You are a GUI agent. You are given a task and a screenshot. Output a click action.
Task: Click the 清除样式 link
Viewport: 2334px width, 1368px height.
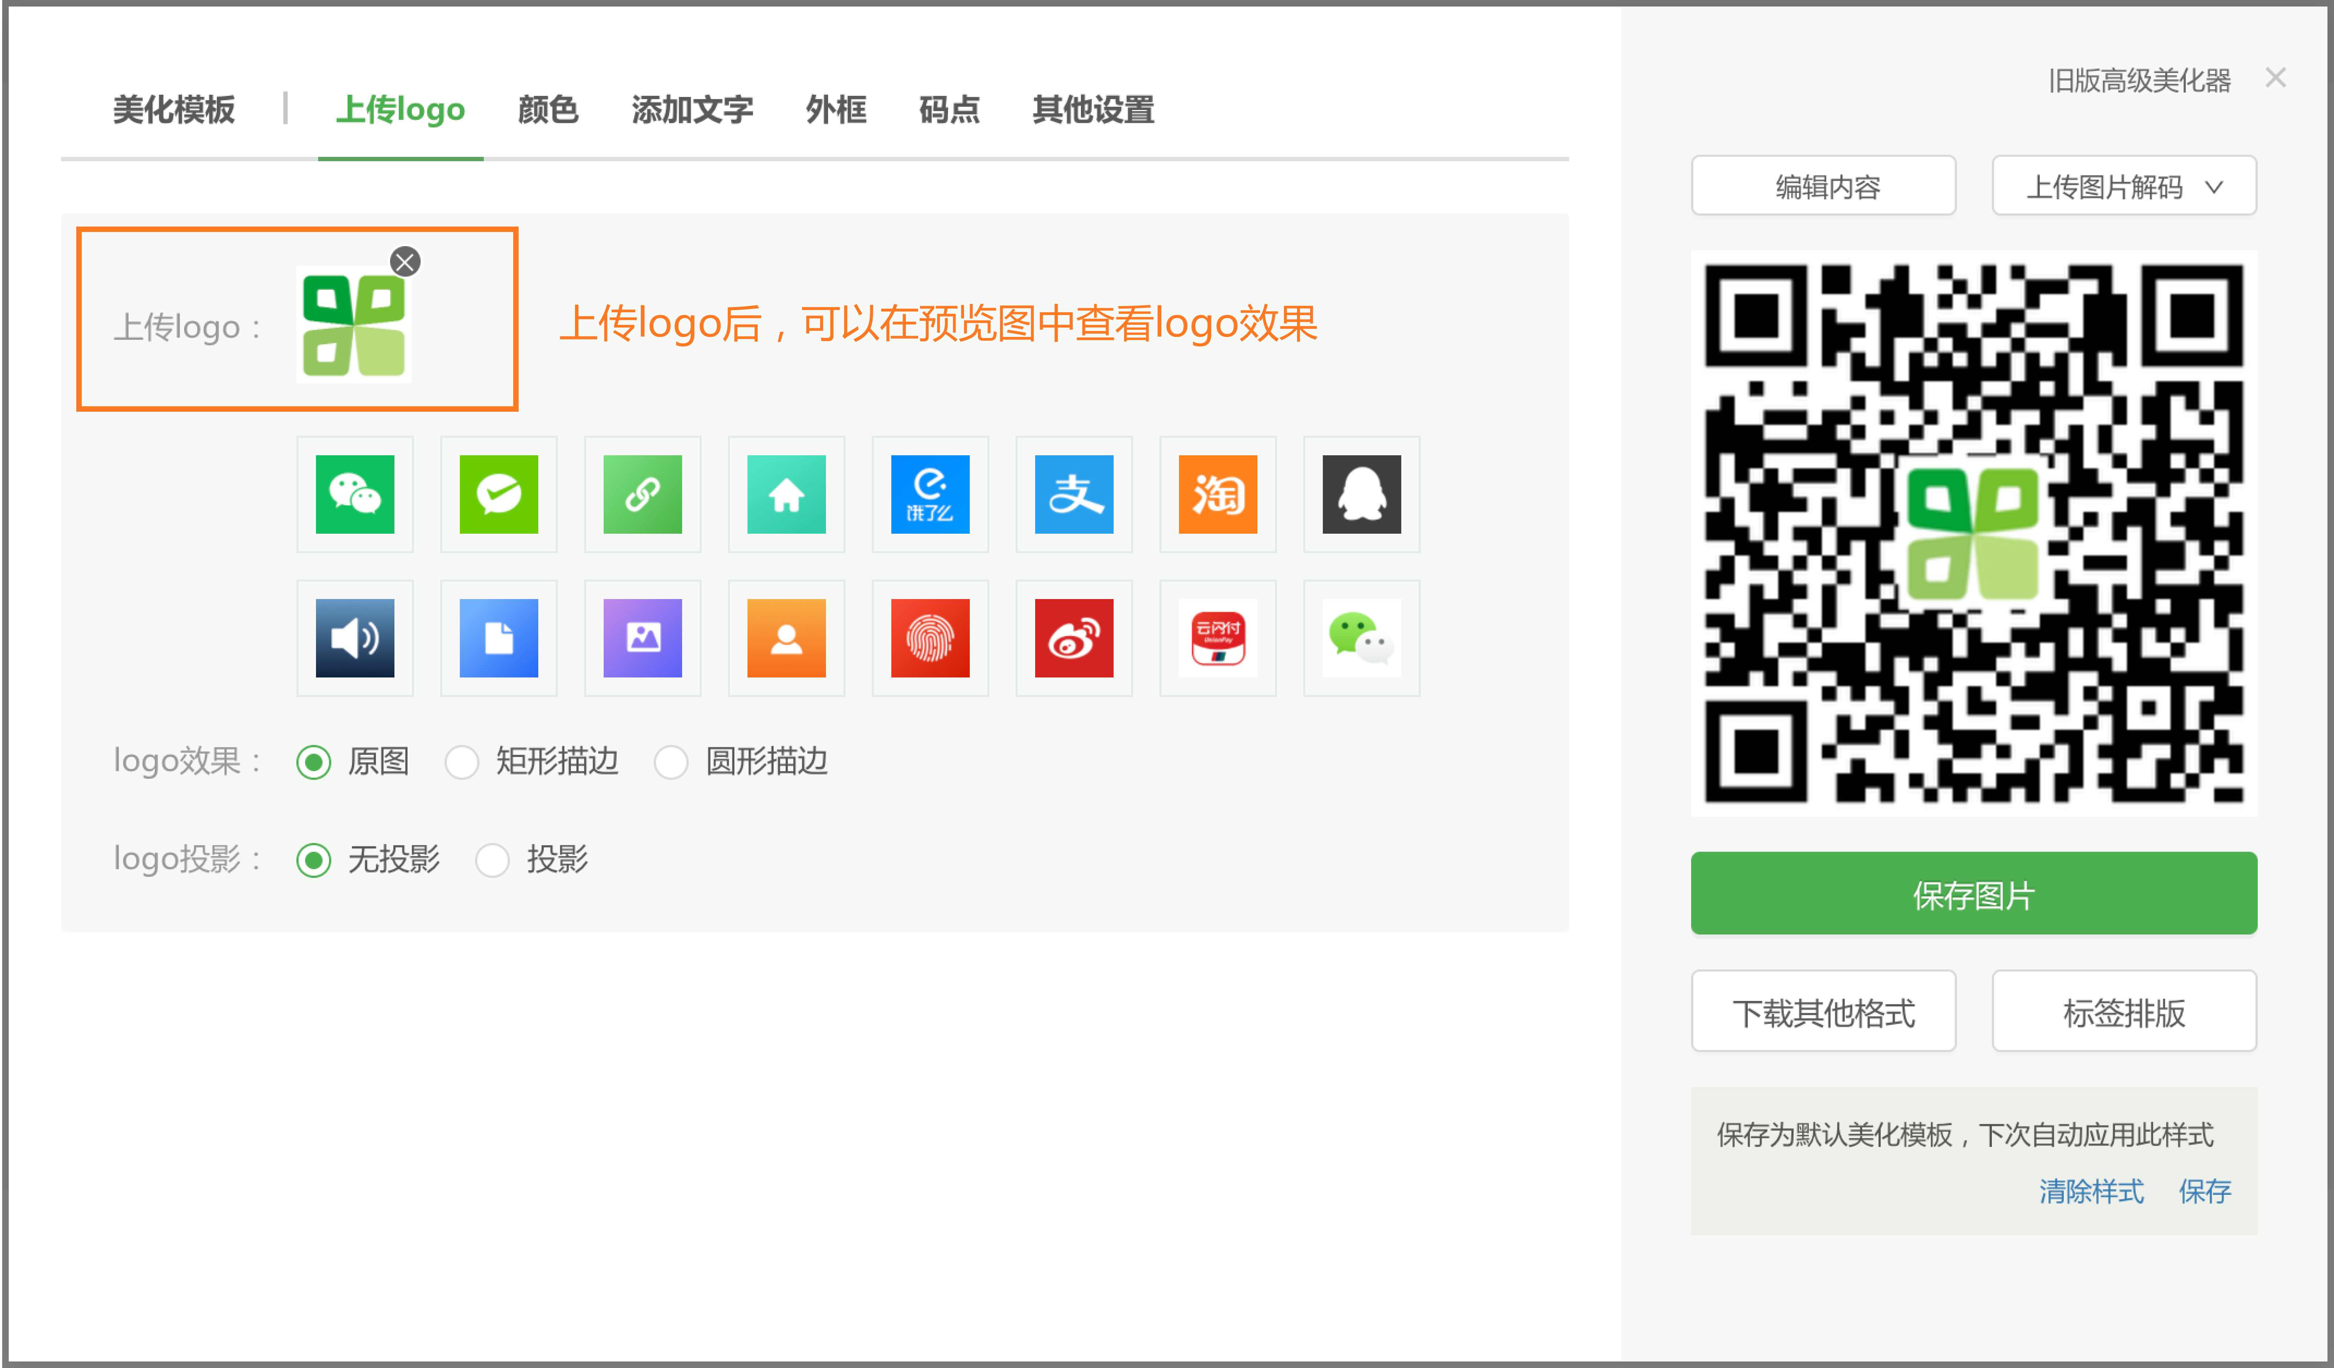2091,1191
